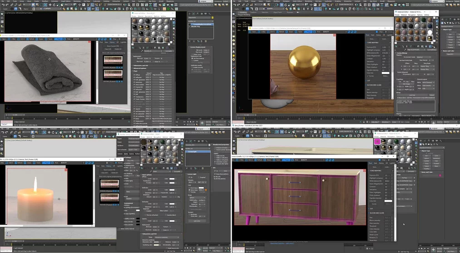This screenshot has width=460, height=253.
Task: Switch to History tab in towel VFB
Action: coord(112,42)
